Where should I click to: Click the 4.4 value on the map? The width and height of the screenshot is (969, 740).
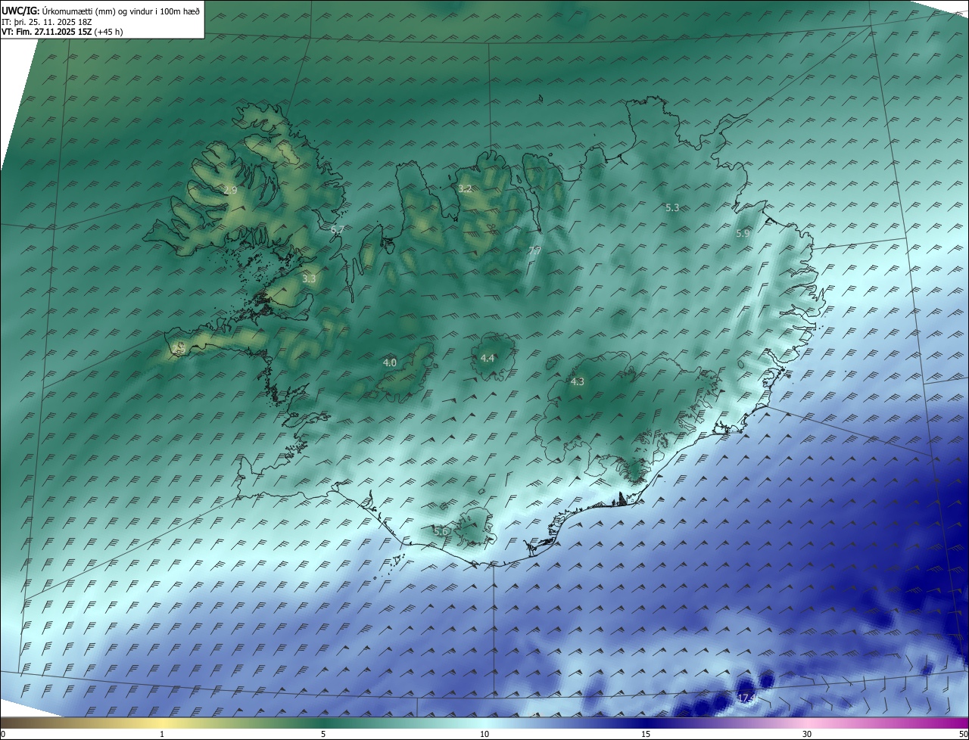tap(488, 358)
